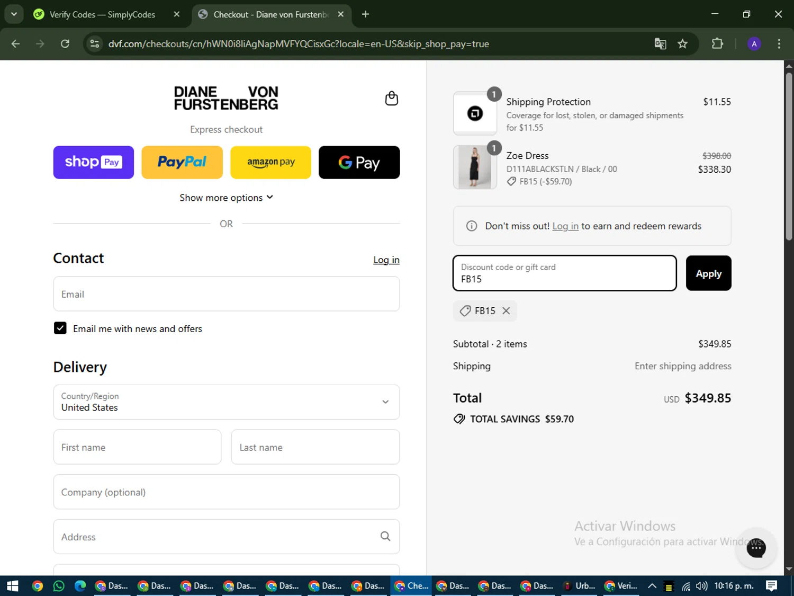
Task: Open Chrome from the taskbar
Action: [38, 586]
